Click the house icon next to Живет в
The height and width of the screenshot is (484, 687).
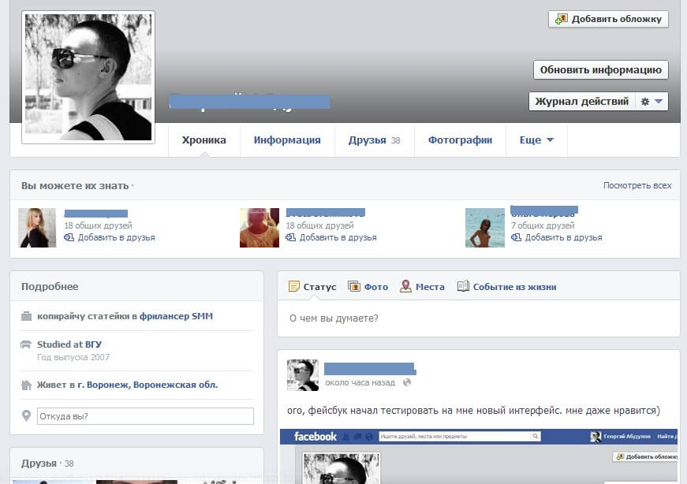click(x=26, y=385)
